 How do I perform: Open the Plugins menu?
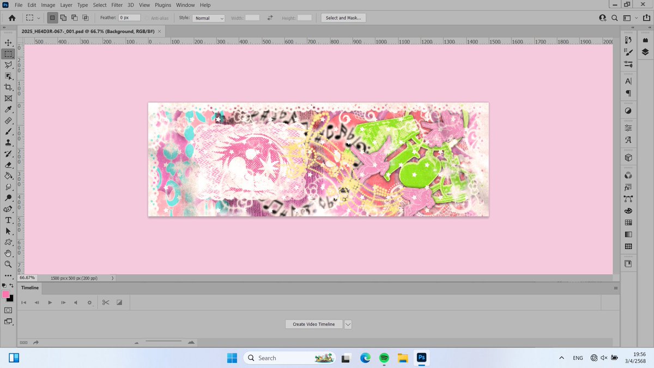(163, 5)
